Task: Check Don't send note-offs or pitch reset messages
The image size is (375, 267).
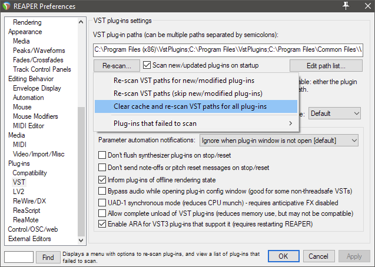Action: (102, 168)
